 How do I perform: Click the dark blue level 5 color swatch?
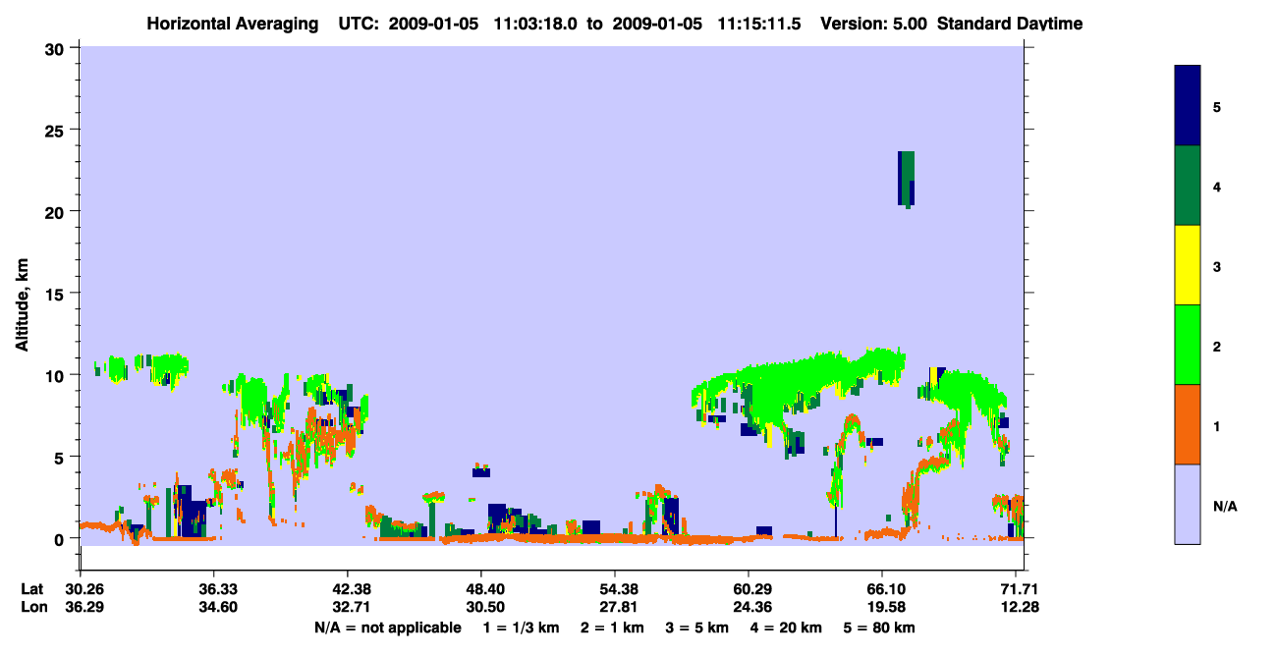tap(1188, 106)
